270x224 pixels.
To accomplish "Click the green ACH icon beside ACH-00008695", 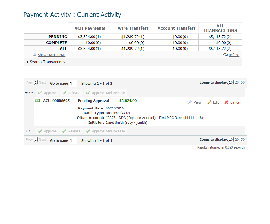I will pyautogui.click(x=38, y=101).
